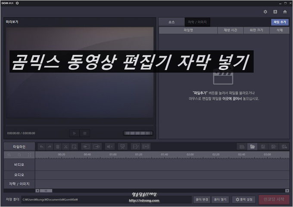This screenshot has height=207, width=293.
Task: Open project with the folder icon
Action: (x=252, y=147)
